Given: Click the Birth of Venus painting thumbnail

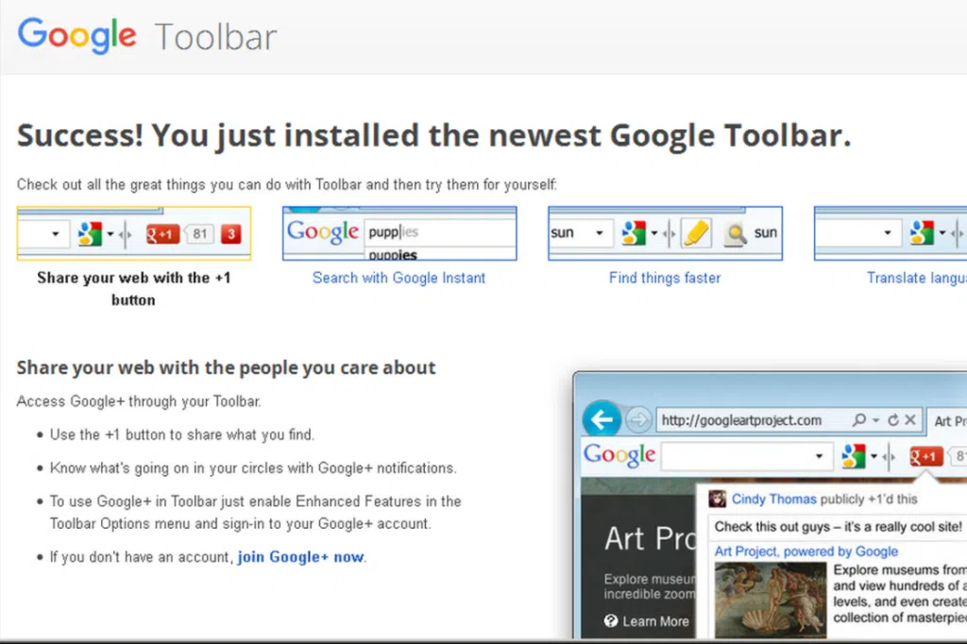Looking at the screenshot, I should 770,600.
